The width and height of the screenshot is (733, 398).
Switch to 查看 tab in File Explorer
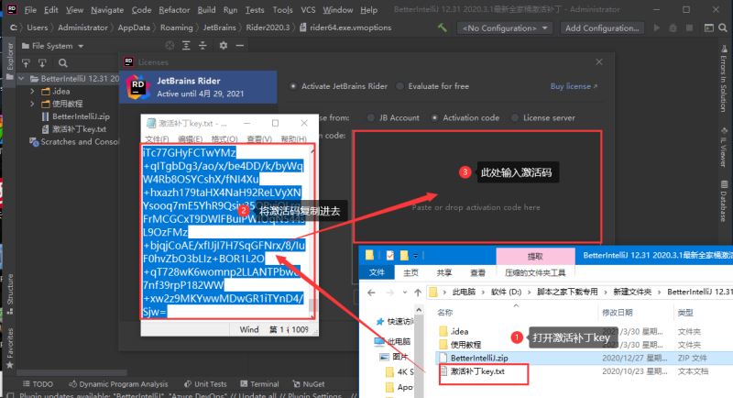coord(477,272)
